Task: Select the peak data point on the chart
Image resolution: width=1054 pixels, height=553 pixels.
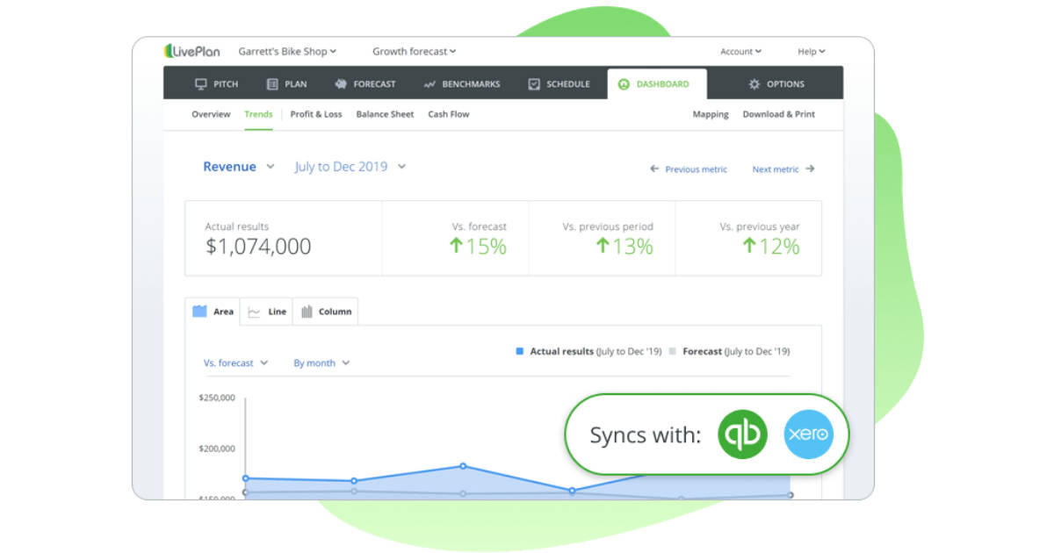Action: coord(463,466)
